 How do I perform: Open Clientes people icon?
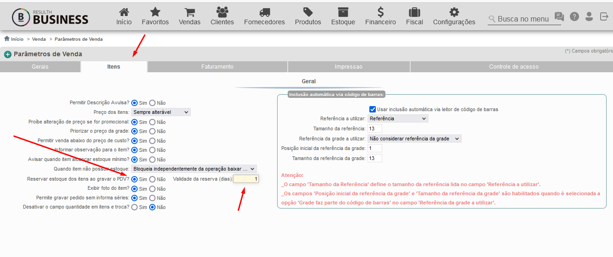pyautogui.click(x=222, y=12)
